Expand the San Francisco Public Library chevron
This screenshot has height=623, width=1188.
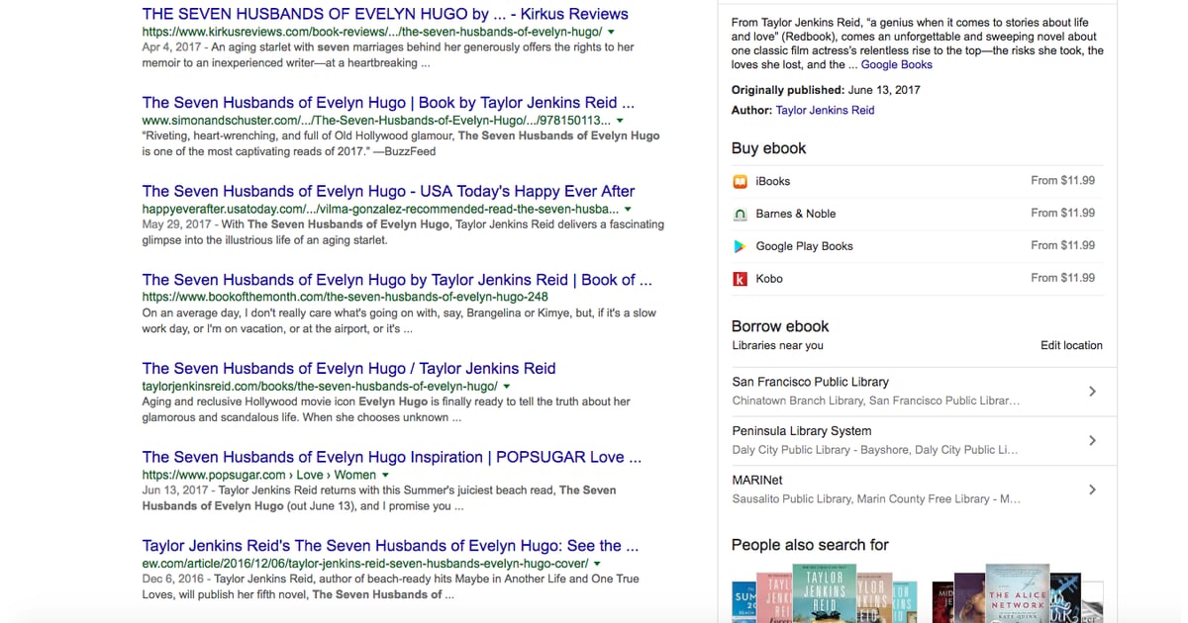pyautogui.click(x=1092, y=392)
